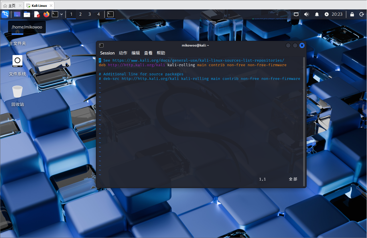Click the 'mikowoo@kali: ~' window title
This screenshot has height=238, width=367.
point(195,45)
